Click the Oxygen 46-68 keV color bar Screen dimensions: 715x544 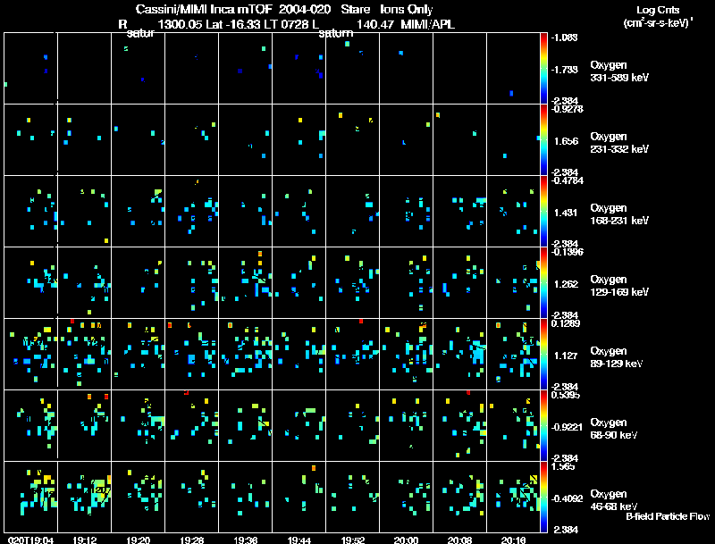point(543,498)
